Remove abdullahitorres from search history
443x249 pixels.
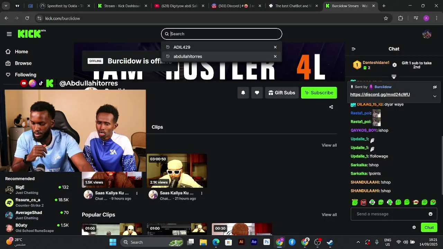click(275, 56)
